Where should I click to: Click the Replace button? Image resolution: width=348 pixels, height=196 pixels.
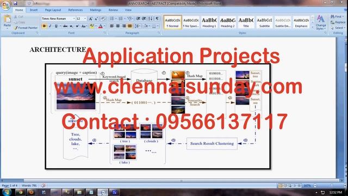pyautogui.click(x=338, y=22)
